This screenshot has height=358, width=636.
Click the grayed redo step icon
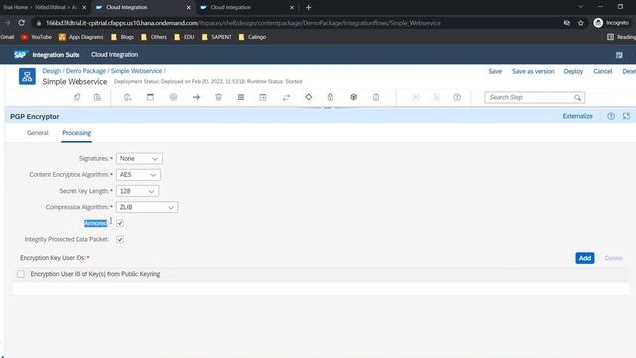pos(436,97)
